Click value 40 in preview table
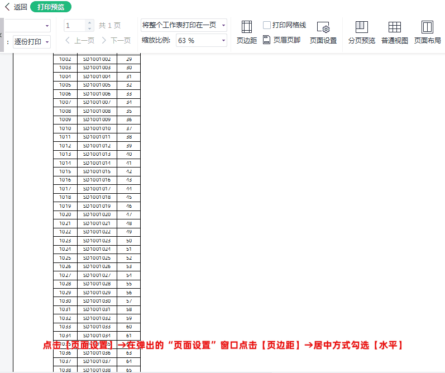445x373 pixels. (129, 154)
